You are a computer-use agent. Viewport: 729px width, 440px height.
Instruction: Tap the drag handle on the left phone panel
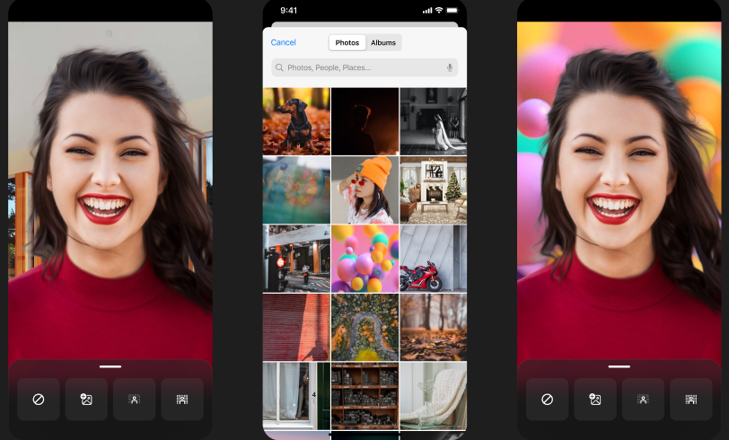pyautogui.click(x=110, y=366)
